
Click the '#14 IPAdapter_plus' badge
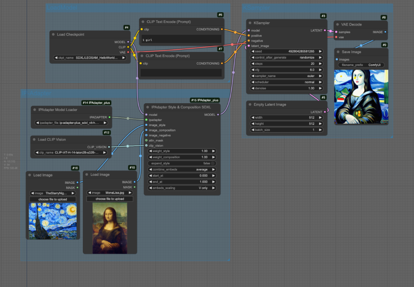[96, 103]
